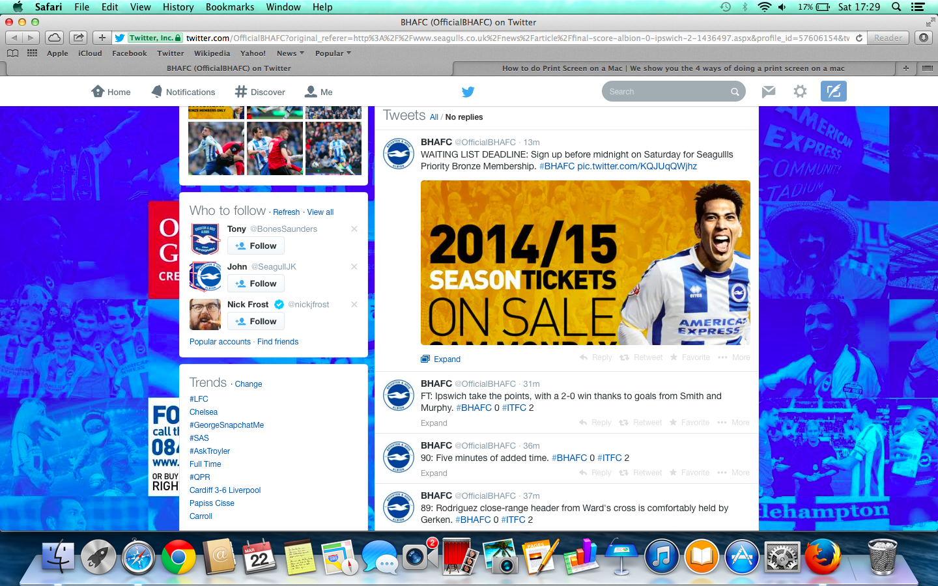This screenshot has height=586, width=938.
Task: Open iTunes from the Dock
Action: pos(662,557)
